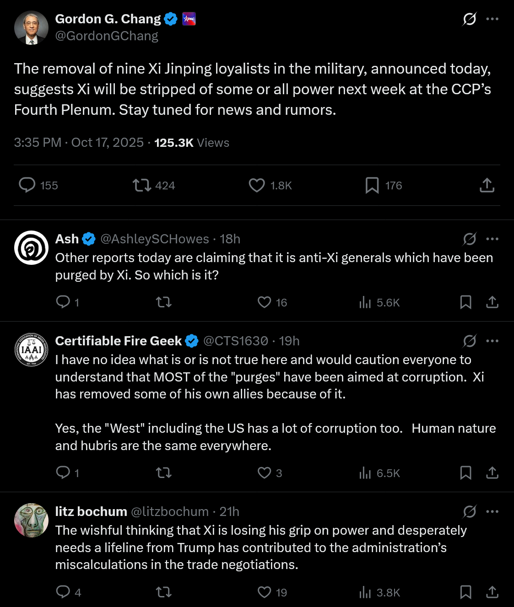Open @AshleySCHowes profile link
This screenshot has width=514, height=607.
[x=155, y=239]
